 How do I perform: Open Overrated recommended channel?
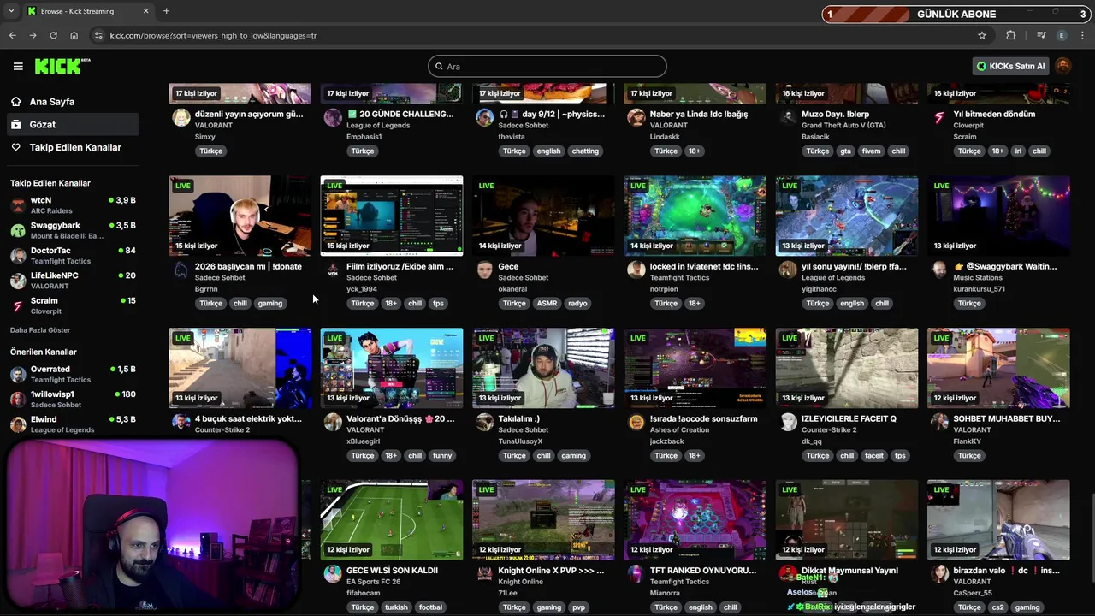(73, 374)
